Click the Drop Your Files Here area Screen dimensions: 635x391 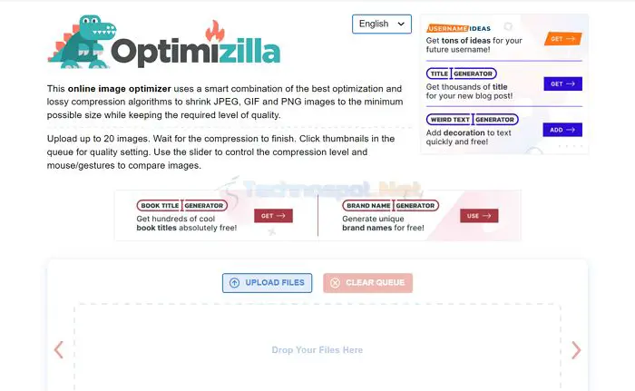pyautogui.click(x=317, y=350)
